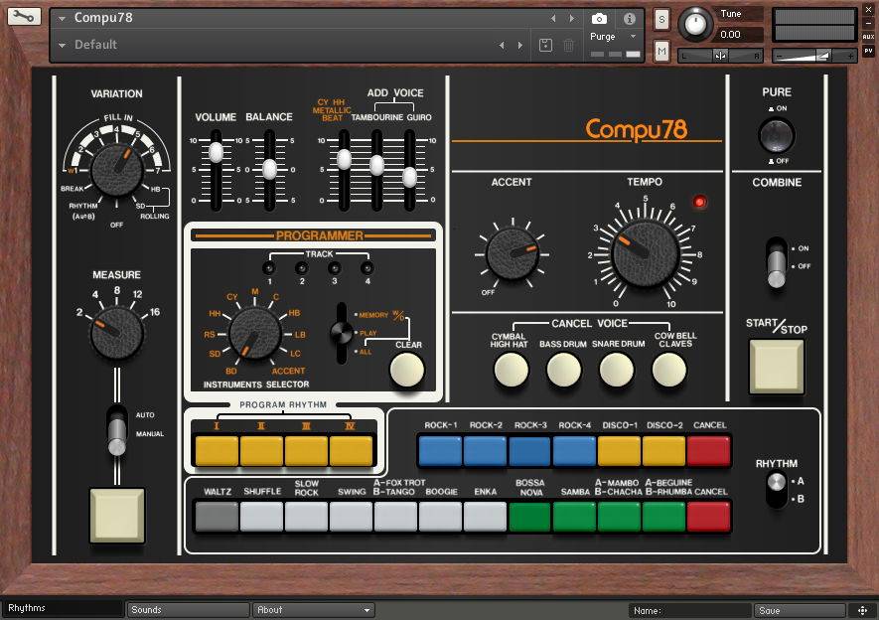Screen dimensions: 879x620
Task: Switch to the Rhythms tab
Action: (x=62, y=608)
